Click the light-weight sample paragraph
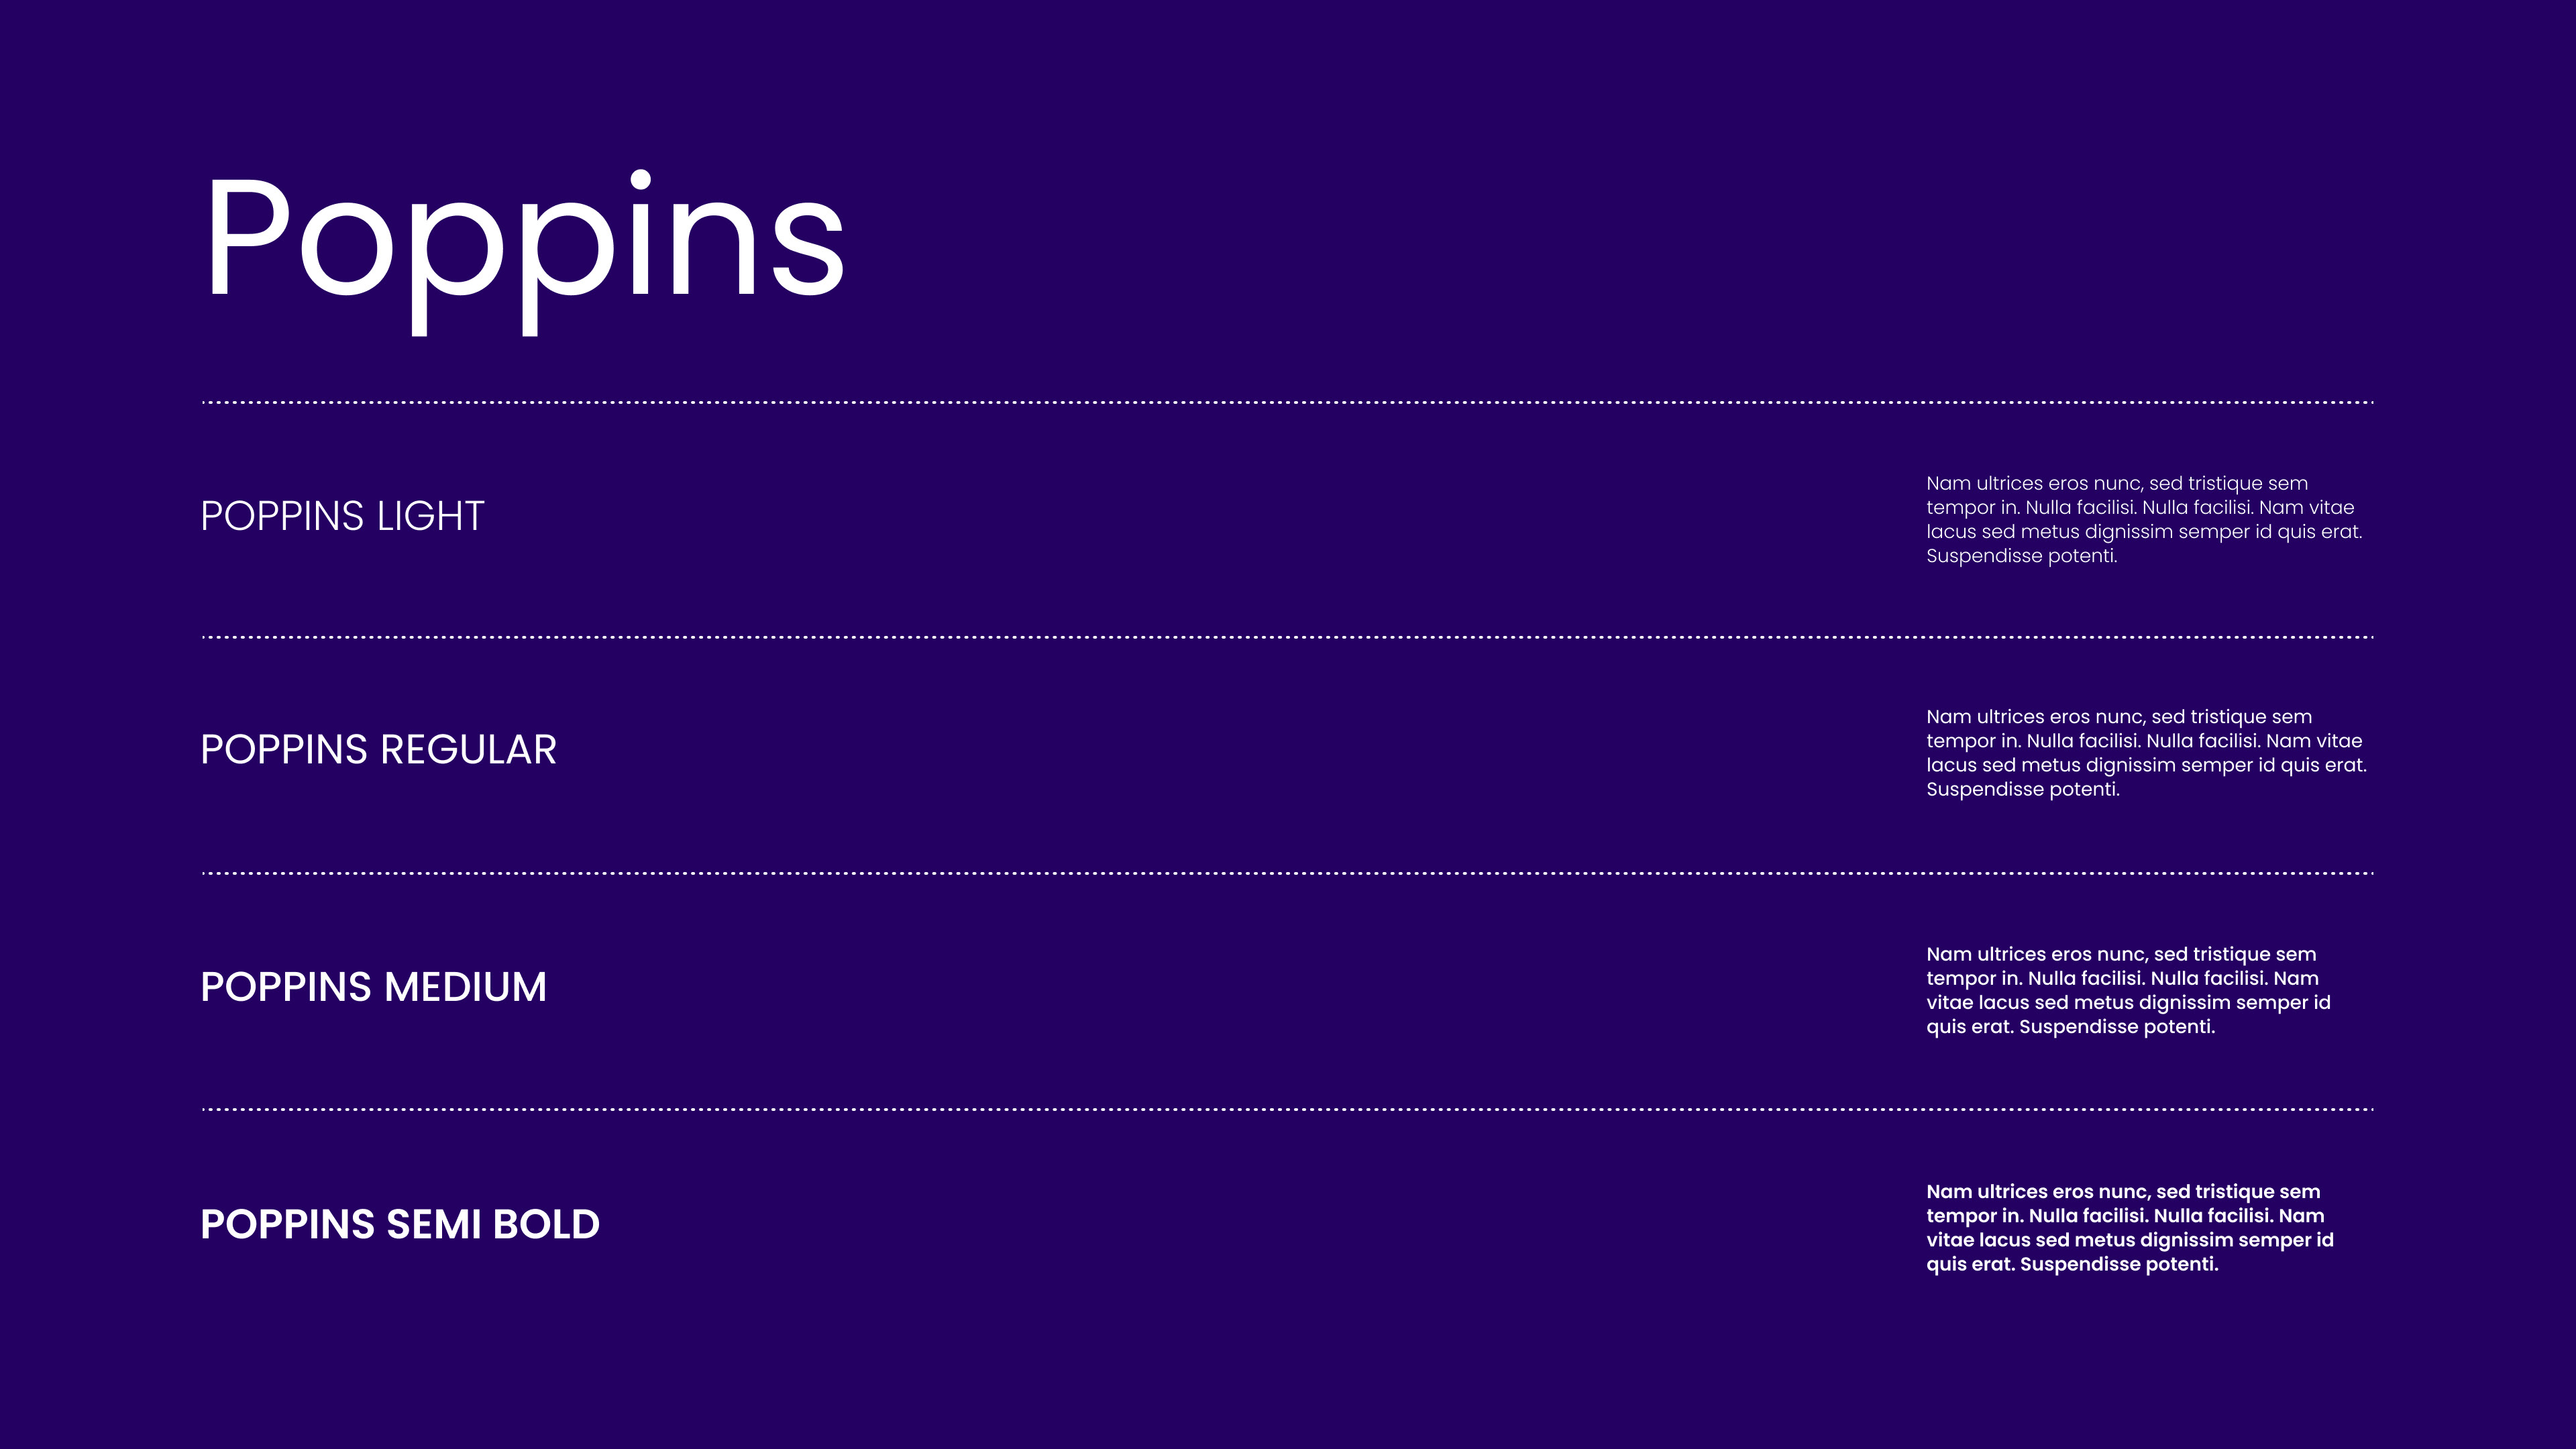 click(x=2144, y=519)
